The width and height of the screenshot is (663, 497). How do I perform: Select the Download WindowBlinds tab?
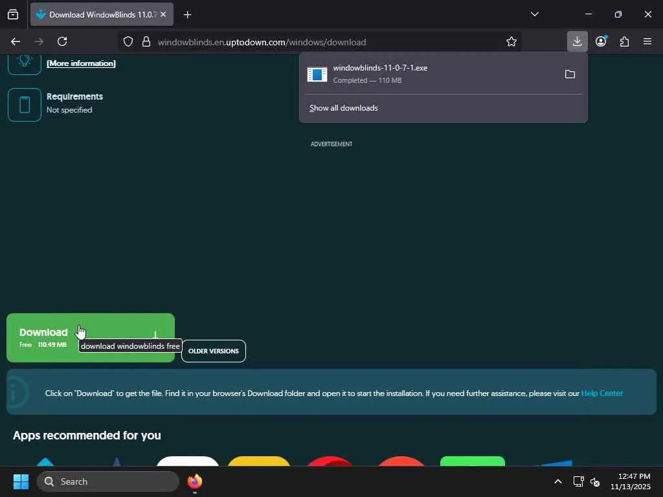coord(102,14)
